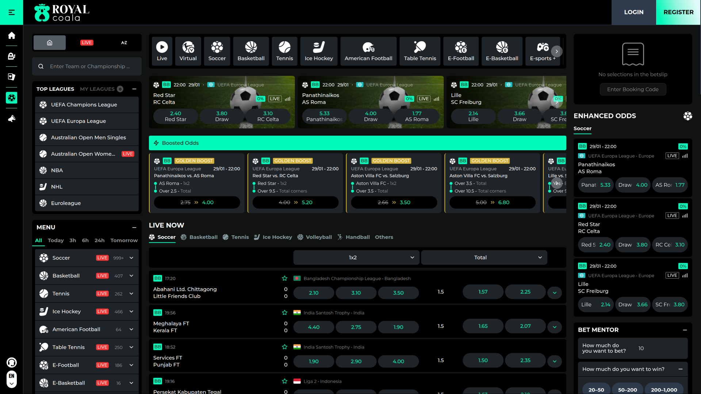Click the team or championship search field

[x=90, y=66]
